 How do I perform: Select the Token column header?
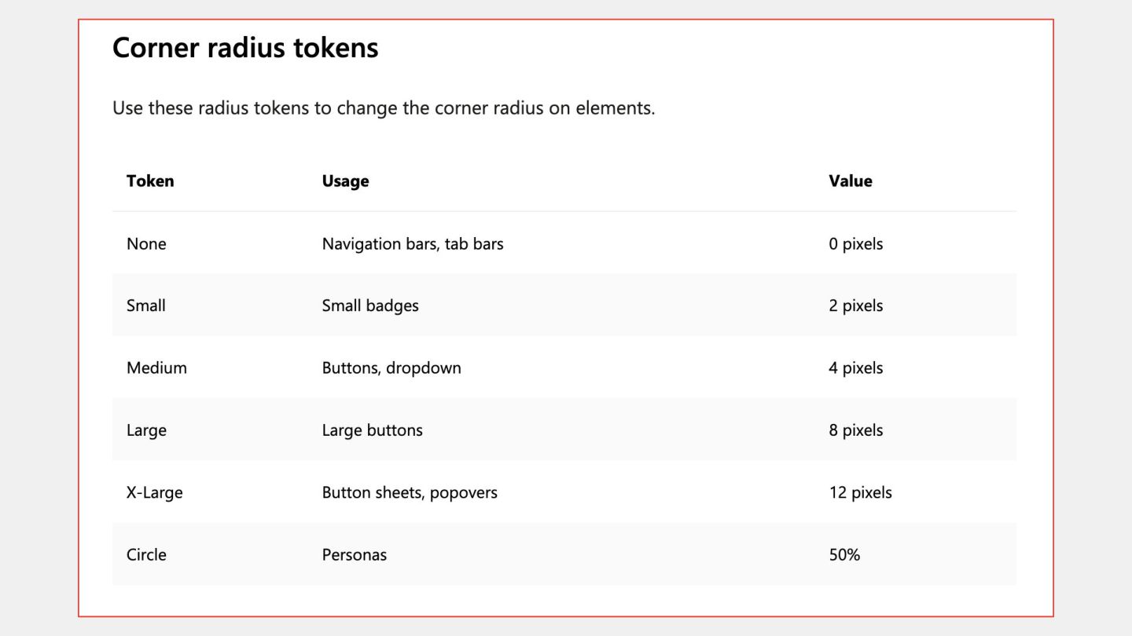[x=150, y=181]
